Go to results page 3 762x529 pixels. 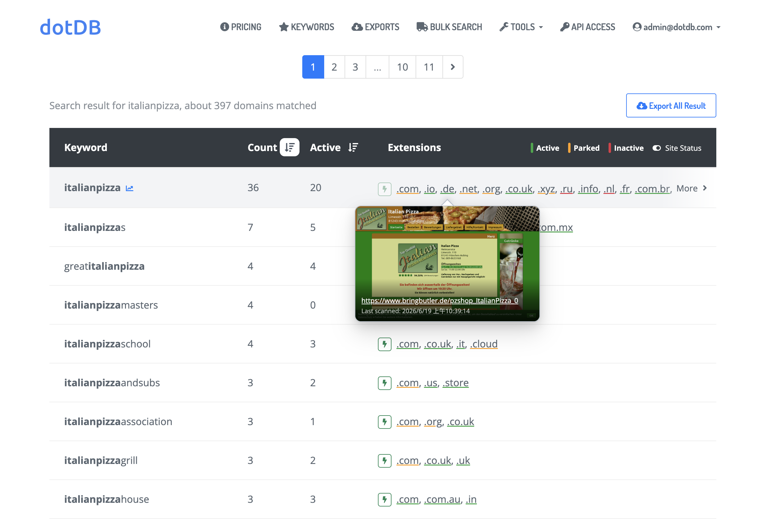[355, 67]
